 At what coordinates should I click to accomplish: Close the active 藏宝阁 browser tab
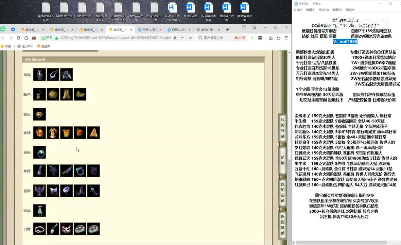click(x=131, y=30)
